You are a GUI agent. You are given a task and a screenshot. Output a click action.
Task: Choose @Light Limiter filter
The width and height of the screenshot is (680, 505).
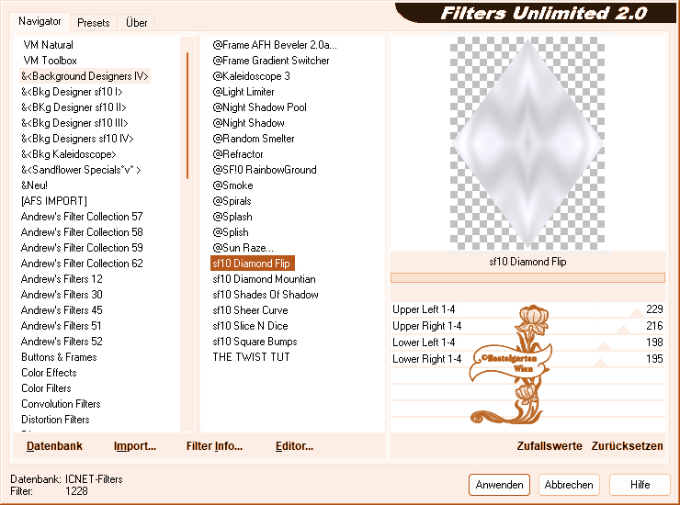[244, 92]
